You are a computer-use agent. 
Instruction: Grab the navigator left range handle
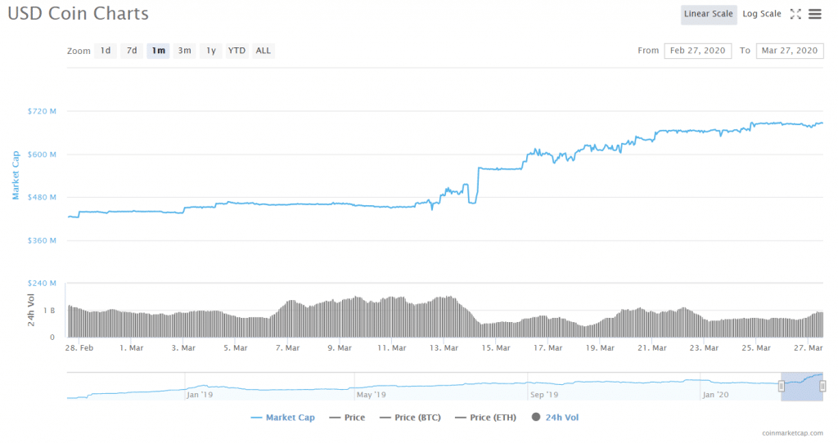click(782, 386)
